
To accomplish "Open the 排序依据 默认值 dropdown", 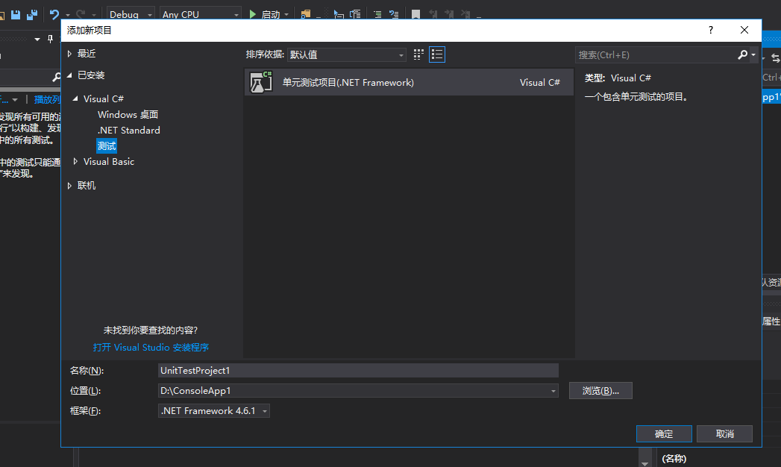I will 346,54.
